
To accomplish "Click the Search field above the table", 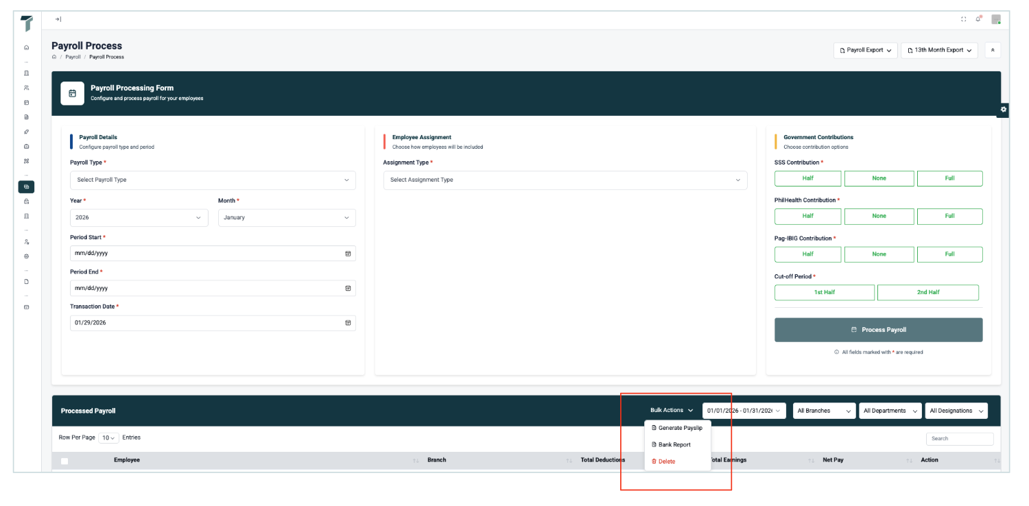I will [959, 439].
